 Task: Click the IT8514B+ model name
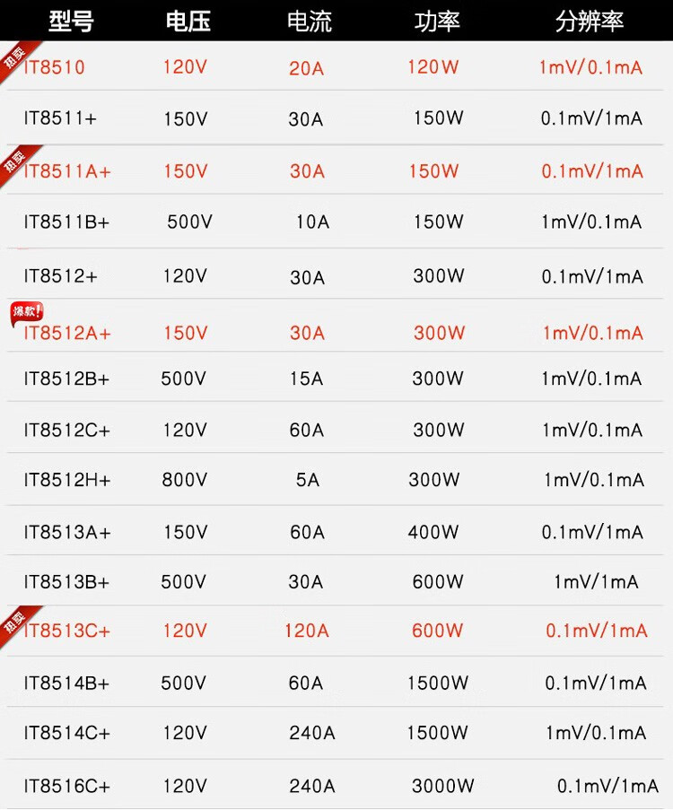[x=66, y=684]
